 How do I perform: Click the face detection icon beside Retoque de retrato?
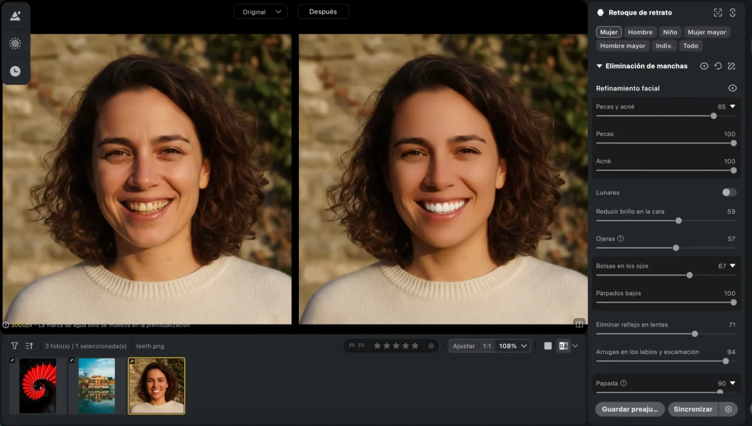coord(718,13)
